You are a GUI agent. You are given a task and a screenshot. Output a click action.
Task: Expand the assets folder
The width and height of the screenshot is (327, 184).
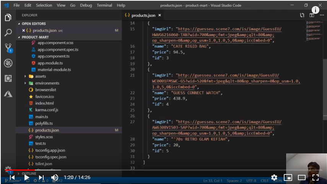tap(40, 76)
